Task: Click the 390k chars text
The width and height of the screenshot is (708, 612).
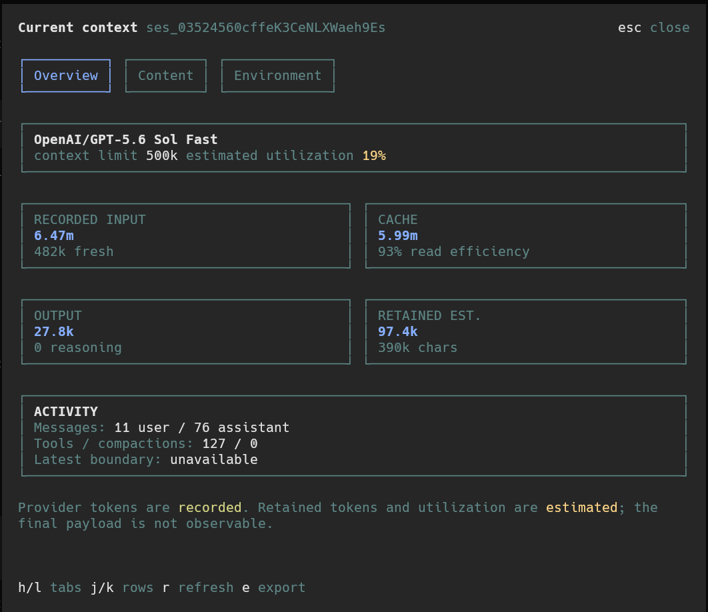Action: [417, 347]
